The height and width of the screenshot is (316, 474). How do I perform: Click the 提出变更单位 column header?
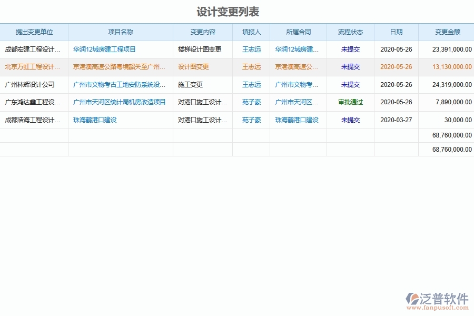[x=33, y=32]
